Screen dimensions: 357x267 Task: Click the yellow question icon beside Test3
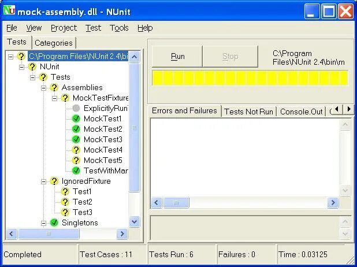point(65,212)
